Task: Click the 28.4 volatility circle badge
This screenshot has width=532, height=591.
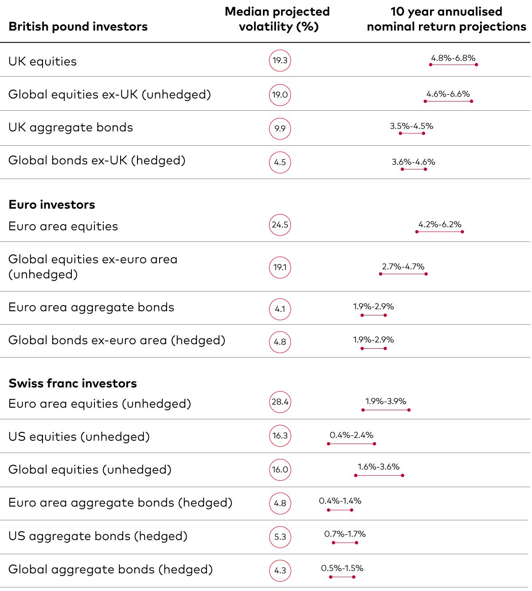Action: [x=280, y=402]
